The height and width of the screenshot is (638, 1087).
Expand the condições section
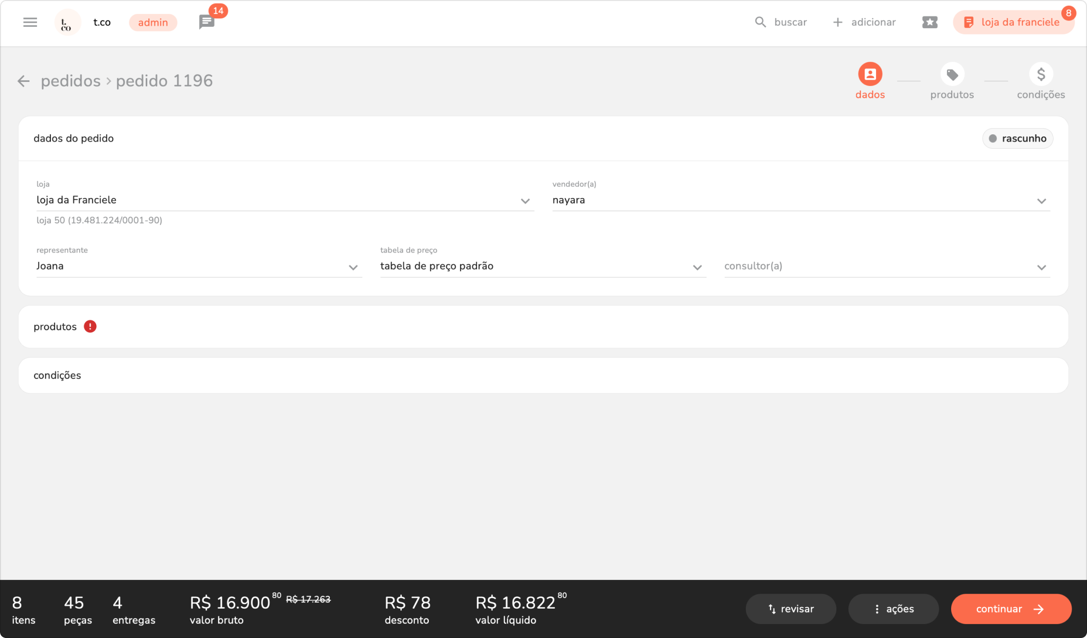tap(57, 376)
